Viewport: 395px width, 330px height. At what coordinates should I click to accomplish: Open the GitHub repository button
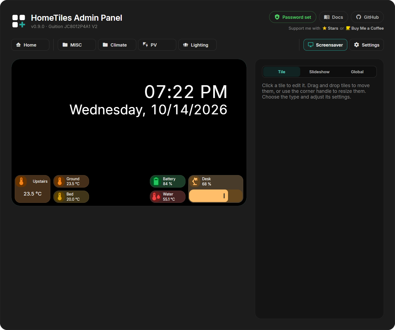tap(367, 17)
